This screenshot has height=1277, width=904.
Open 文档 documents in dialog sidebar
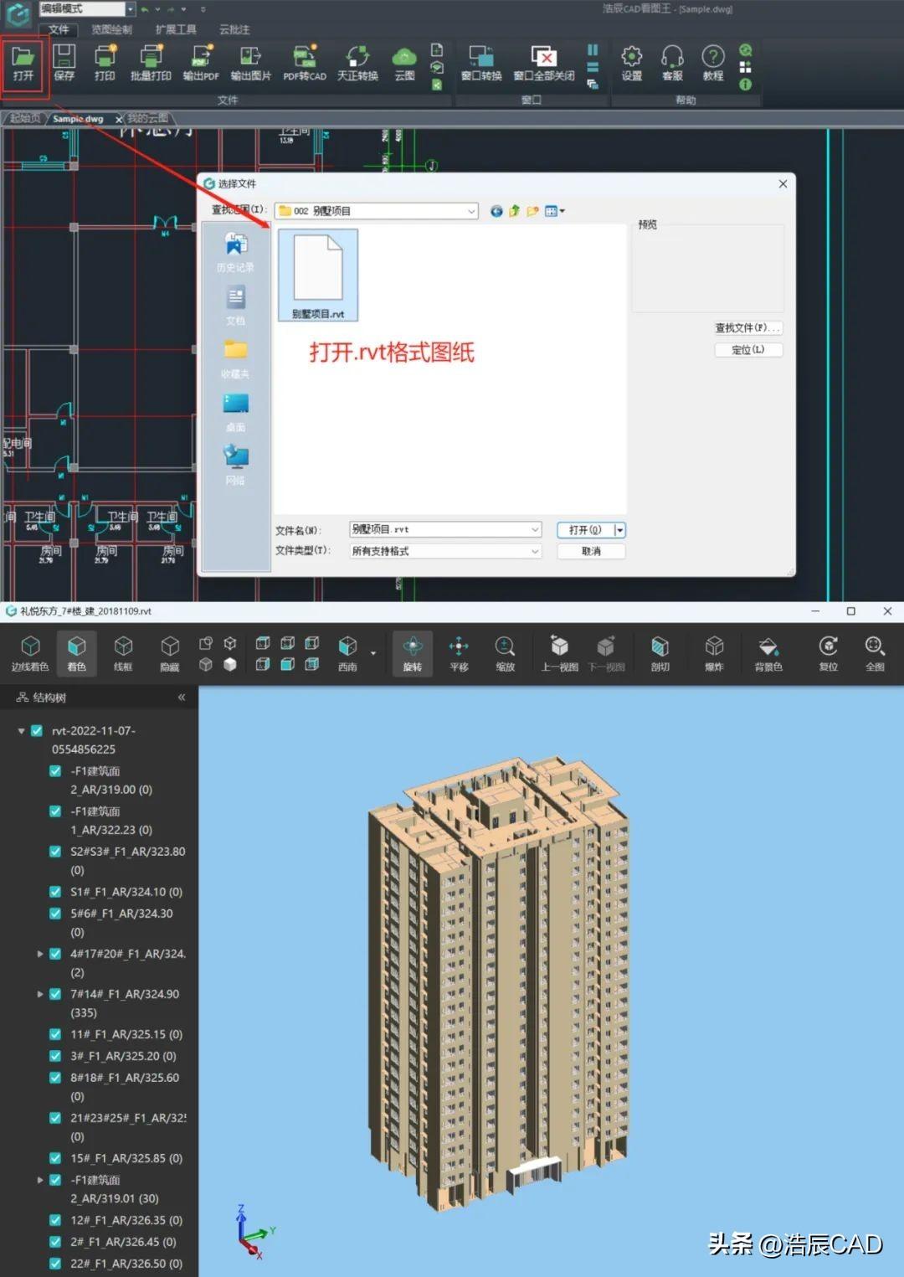[235, 306]
